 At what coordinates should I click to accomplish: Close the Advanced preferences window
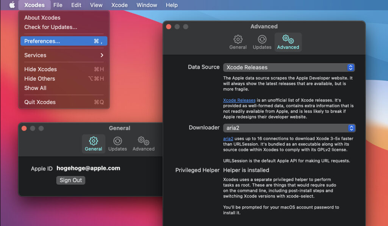169,27
